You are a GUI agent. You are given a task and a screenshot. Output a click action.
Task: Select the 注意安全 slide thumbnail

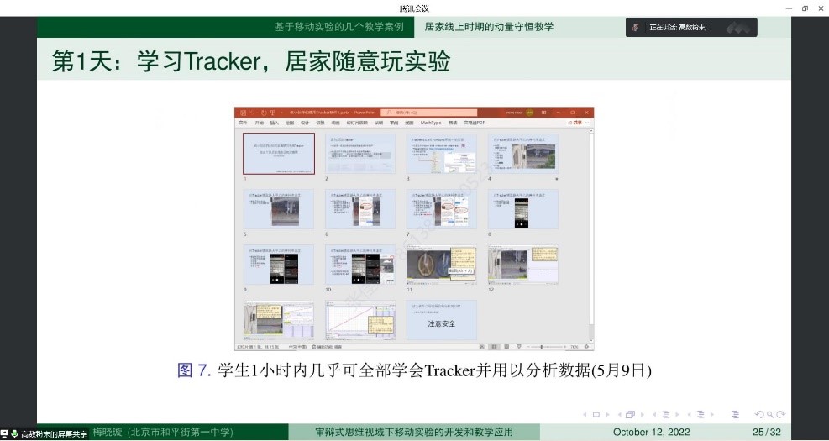click(x=441, y=320)
